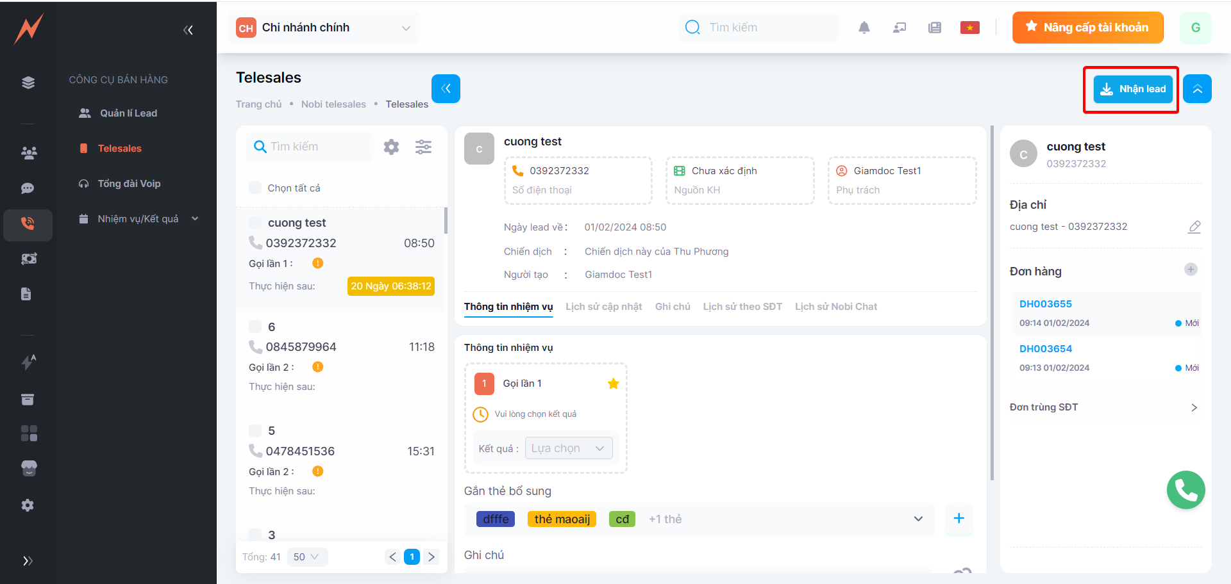
Task: Select checkbox for lead 6
Action: point(255,327)
